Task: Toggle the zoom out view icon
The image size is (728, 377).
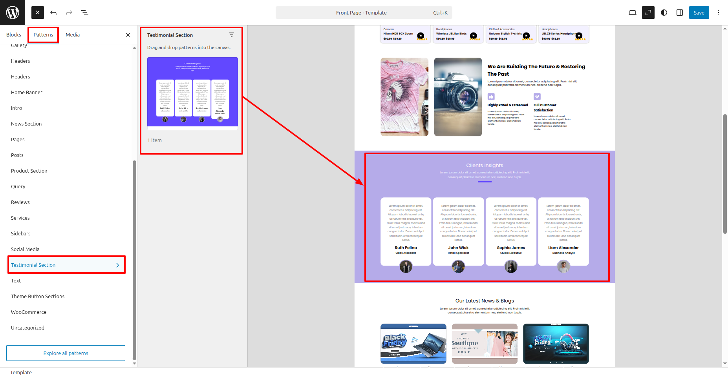Action: [x=648, y=13]
